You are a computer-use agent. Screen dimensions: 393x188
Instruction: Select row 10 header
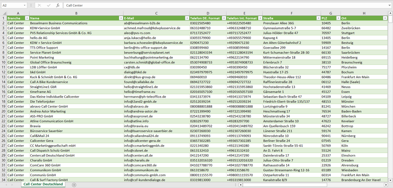click(x=4, y=62)
